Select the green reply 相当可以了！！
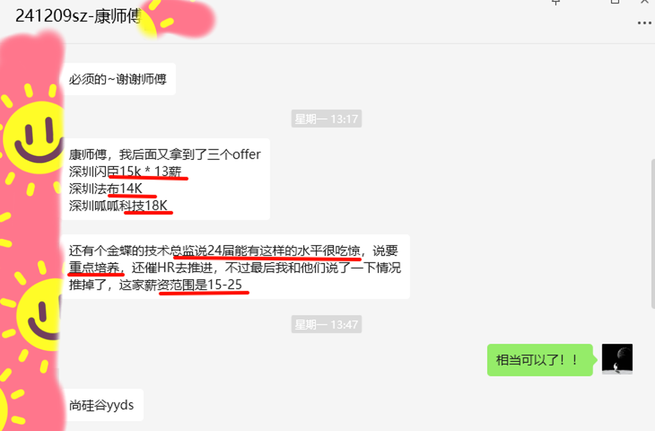Image resolution: width=655 pixels, height=431 pixels. [540, 360]
